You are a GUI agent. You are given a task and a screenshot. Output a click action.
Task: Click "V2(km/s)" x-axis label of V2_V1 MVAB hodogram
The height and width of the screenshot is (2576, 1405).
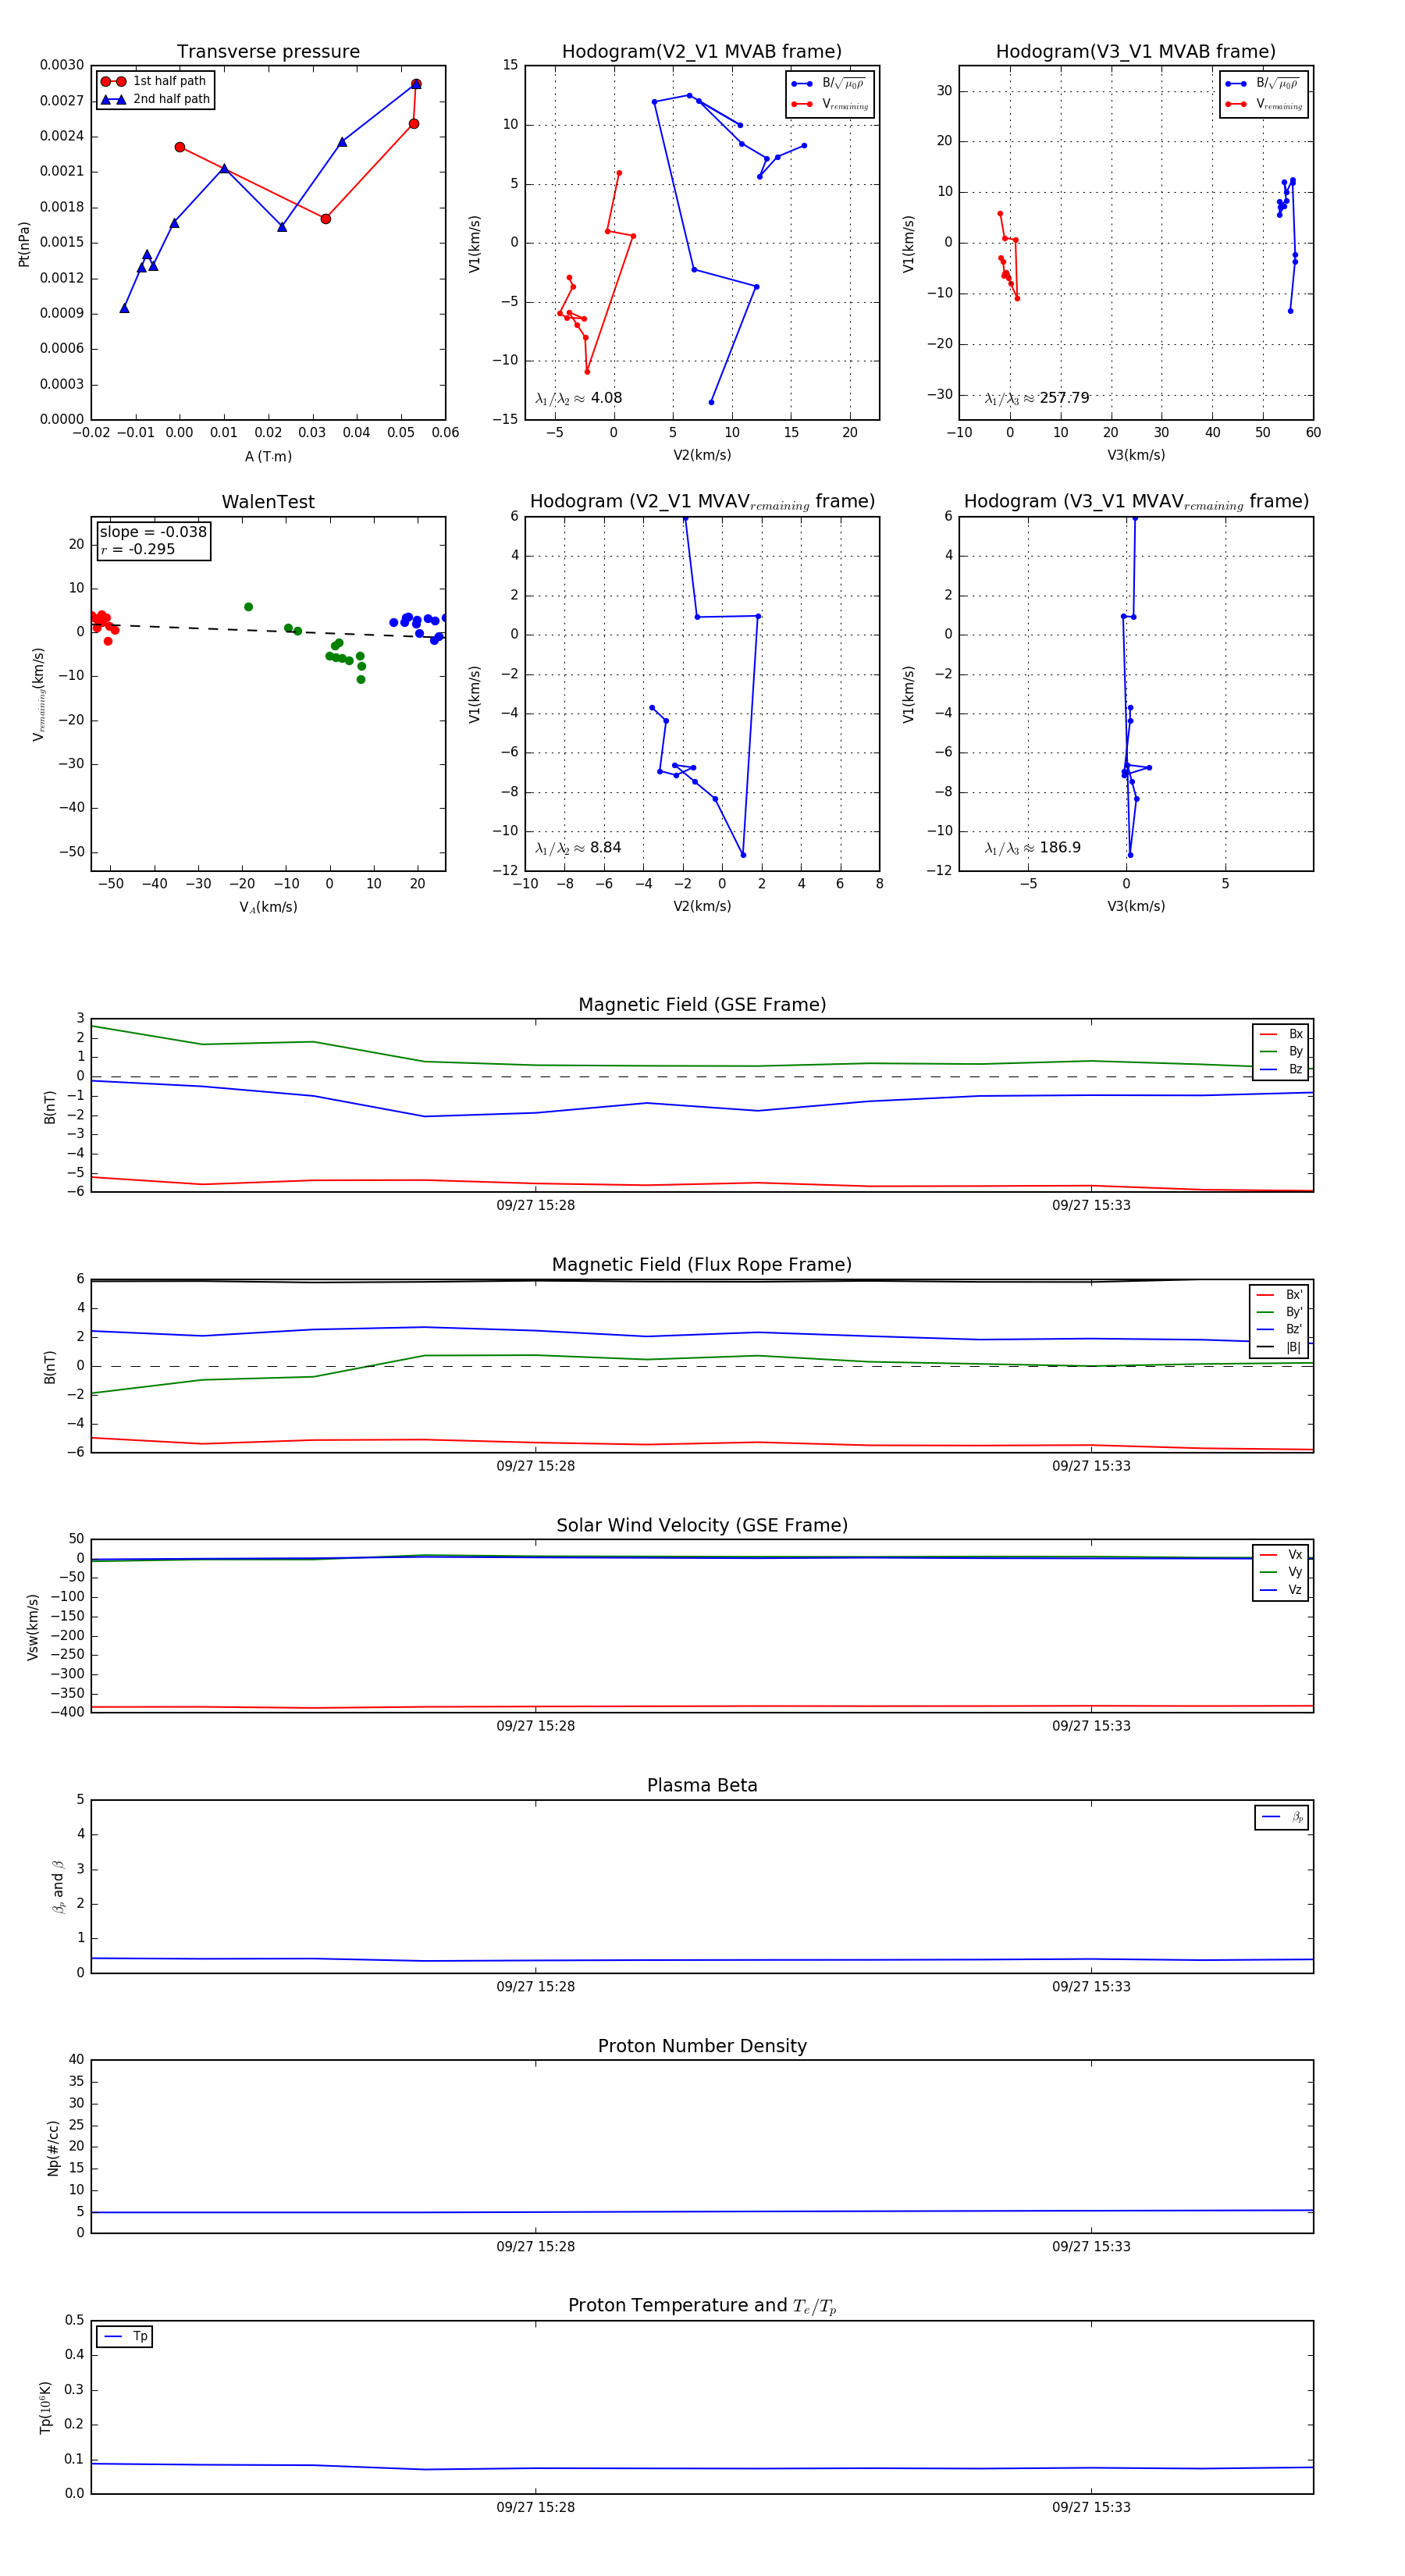pyautogui.click(x=702, y=455)
